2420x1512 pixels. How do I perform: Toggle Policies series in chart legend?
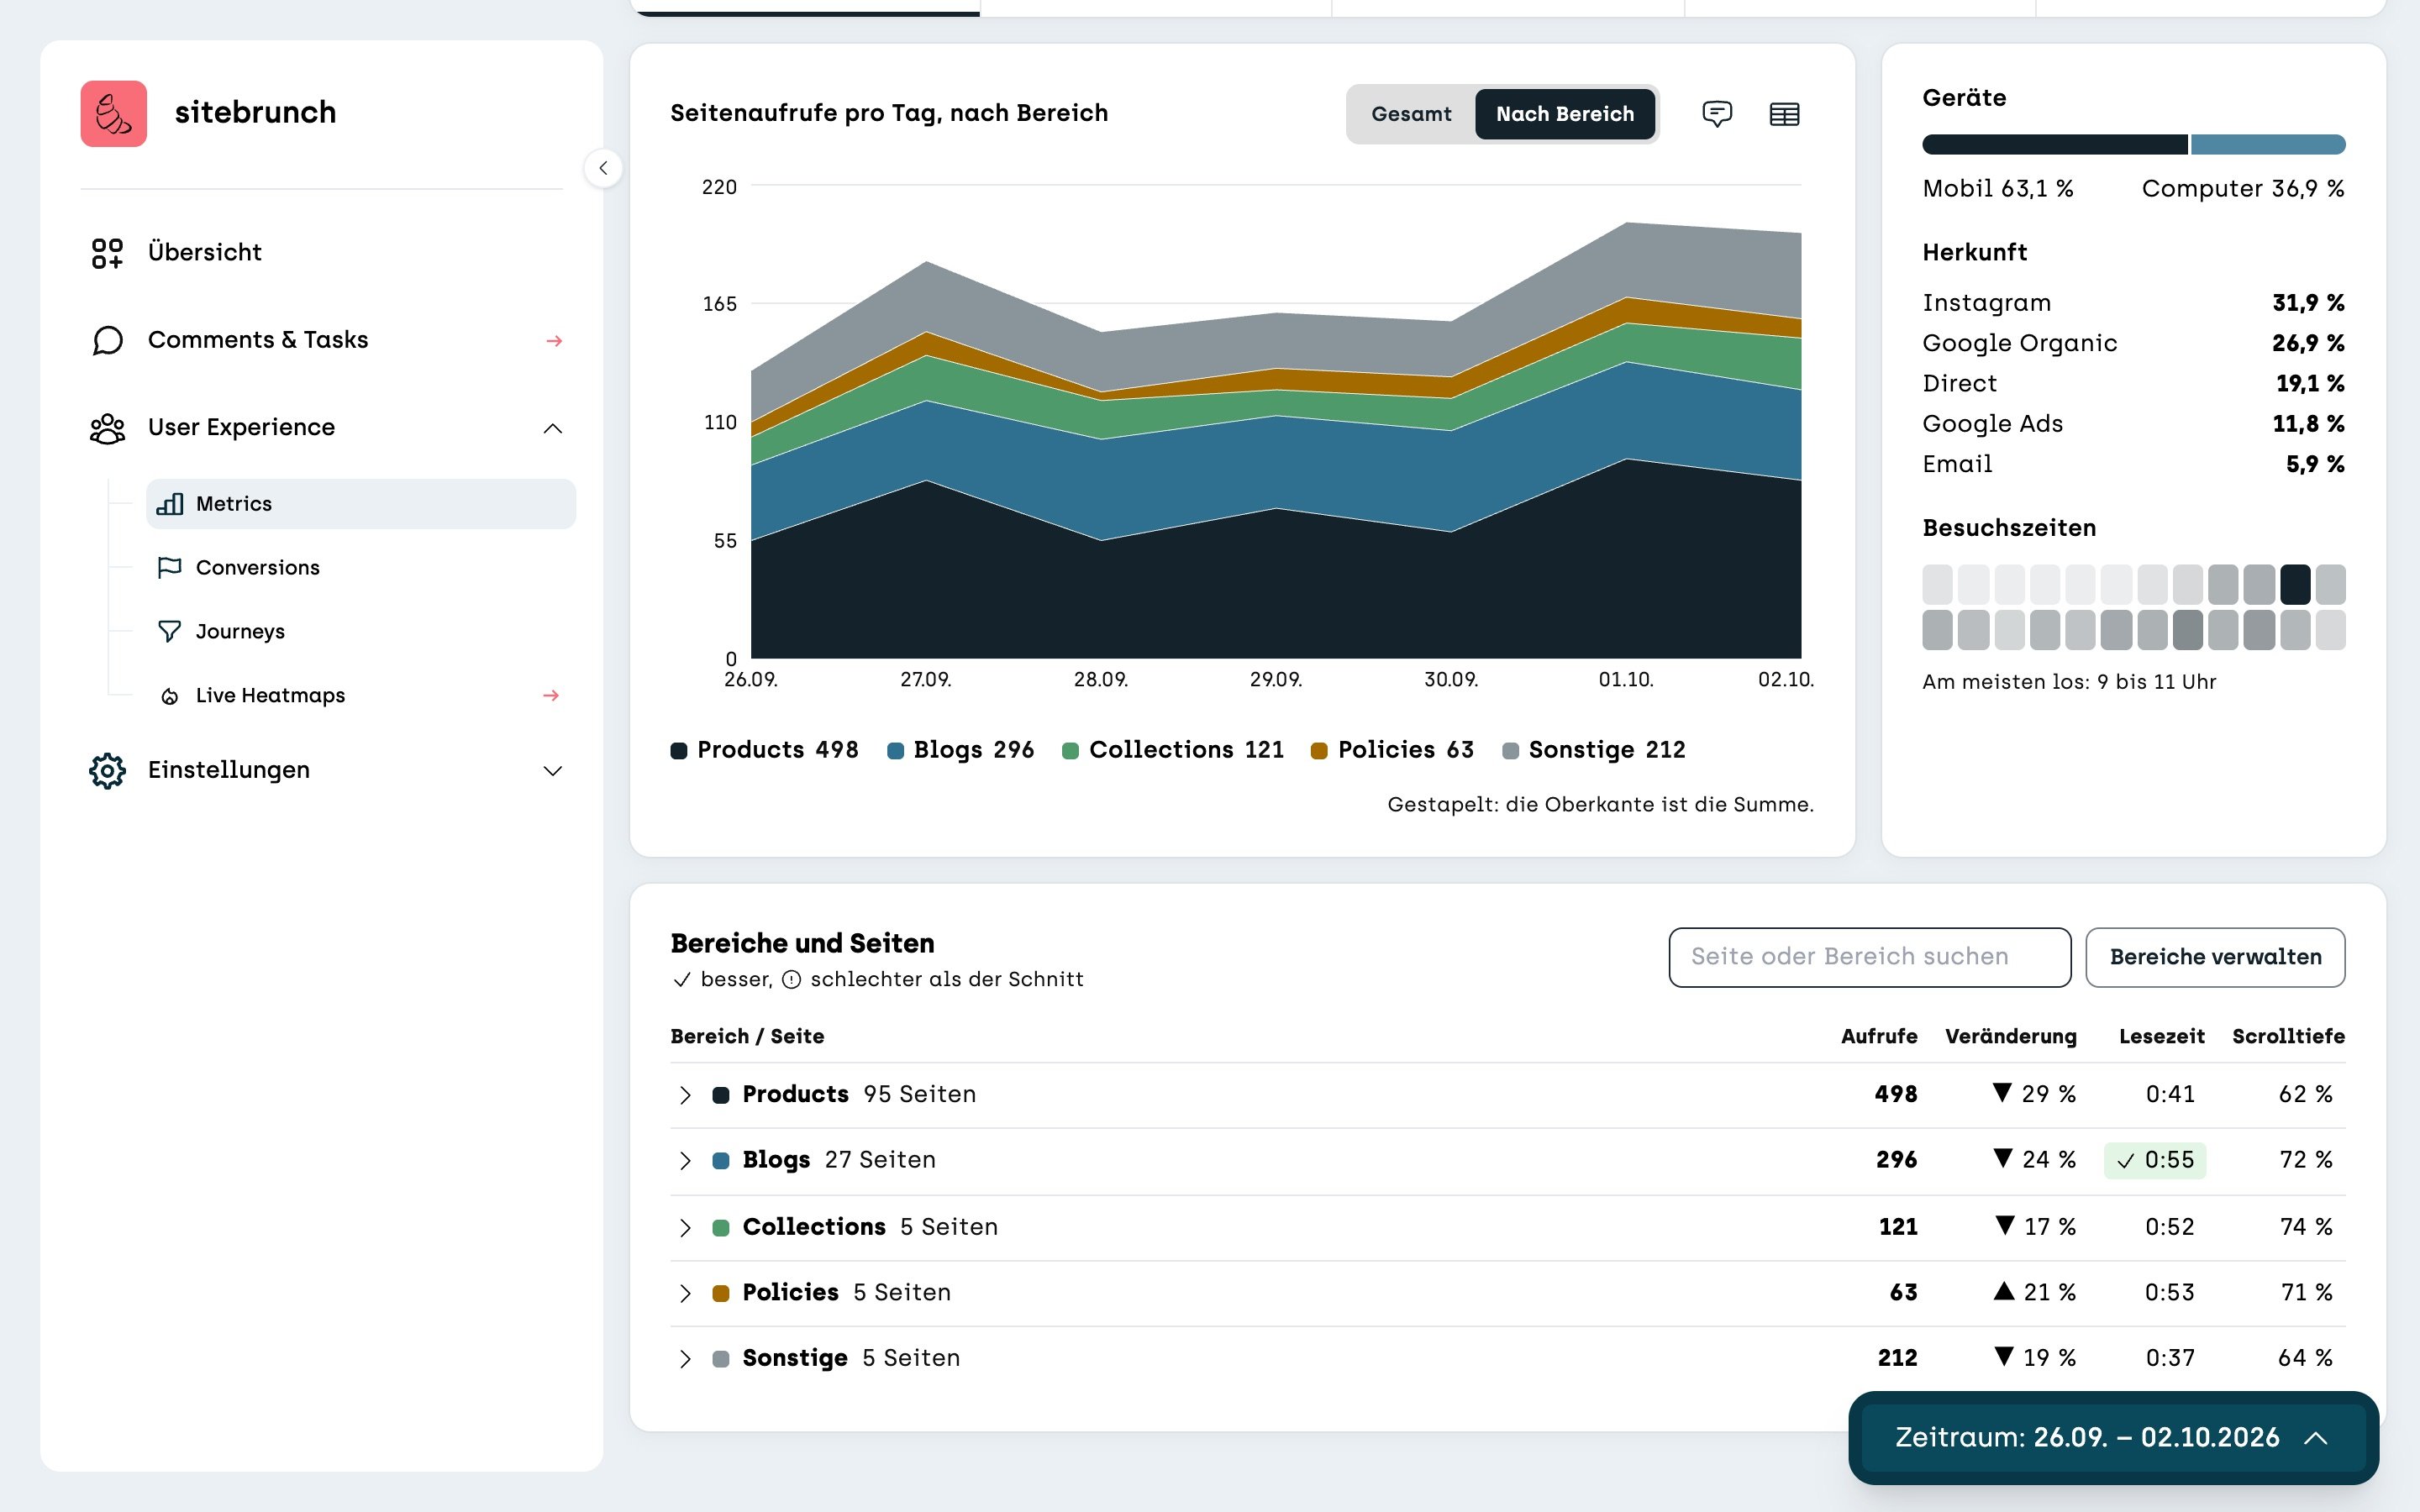1392,750
